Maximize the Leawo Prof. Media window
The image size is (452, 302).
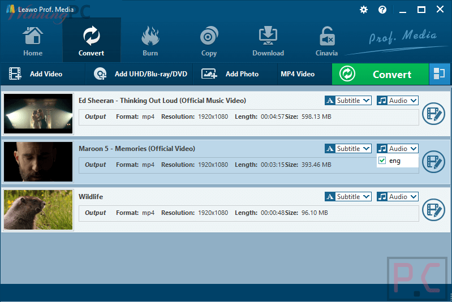click(421, 10)
